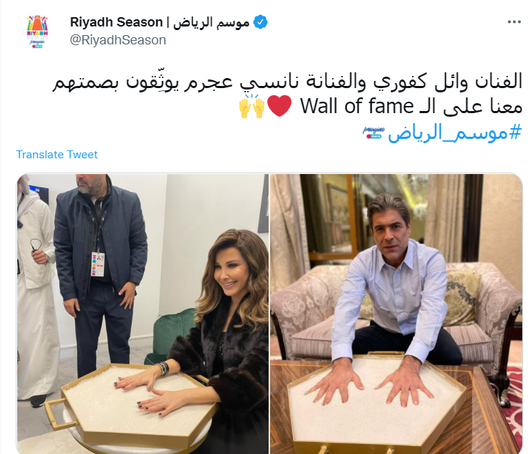The image size is (528, 454).
Task: Click Translate Tweet link
Action: (57, 155)
